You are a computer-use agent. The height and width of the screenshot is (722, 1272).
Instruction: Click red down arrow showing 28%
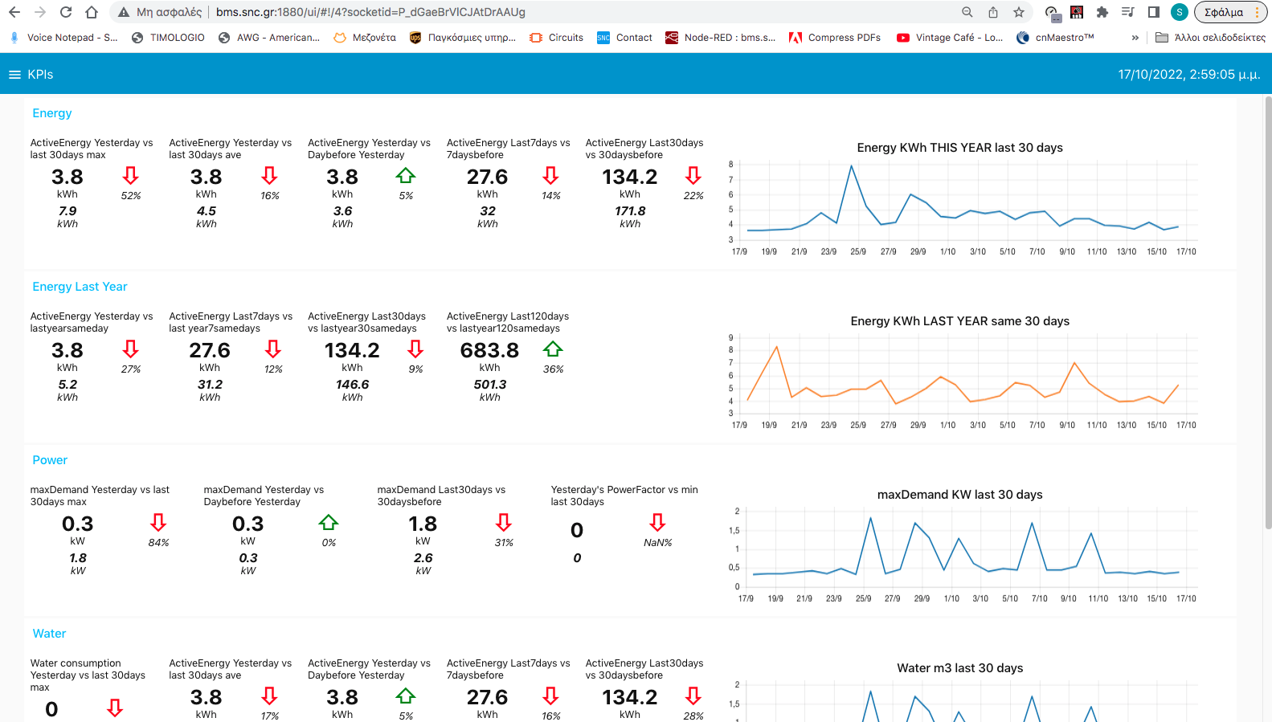click(x=693, y=695)
